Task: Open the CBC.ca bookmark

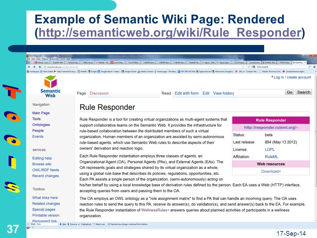Action: pos(246,71)
